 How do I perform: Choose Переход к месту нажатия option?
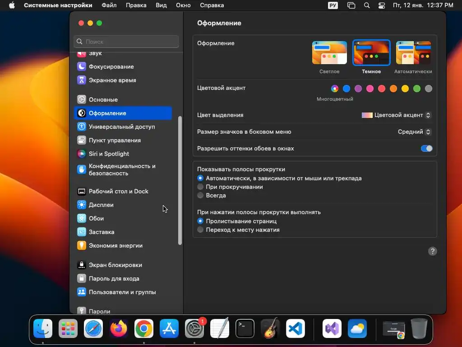(x=200, y=230)
